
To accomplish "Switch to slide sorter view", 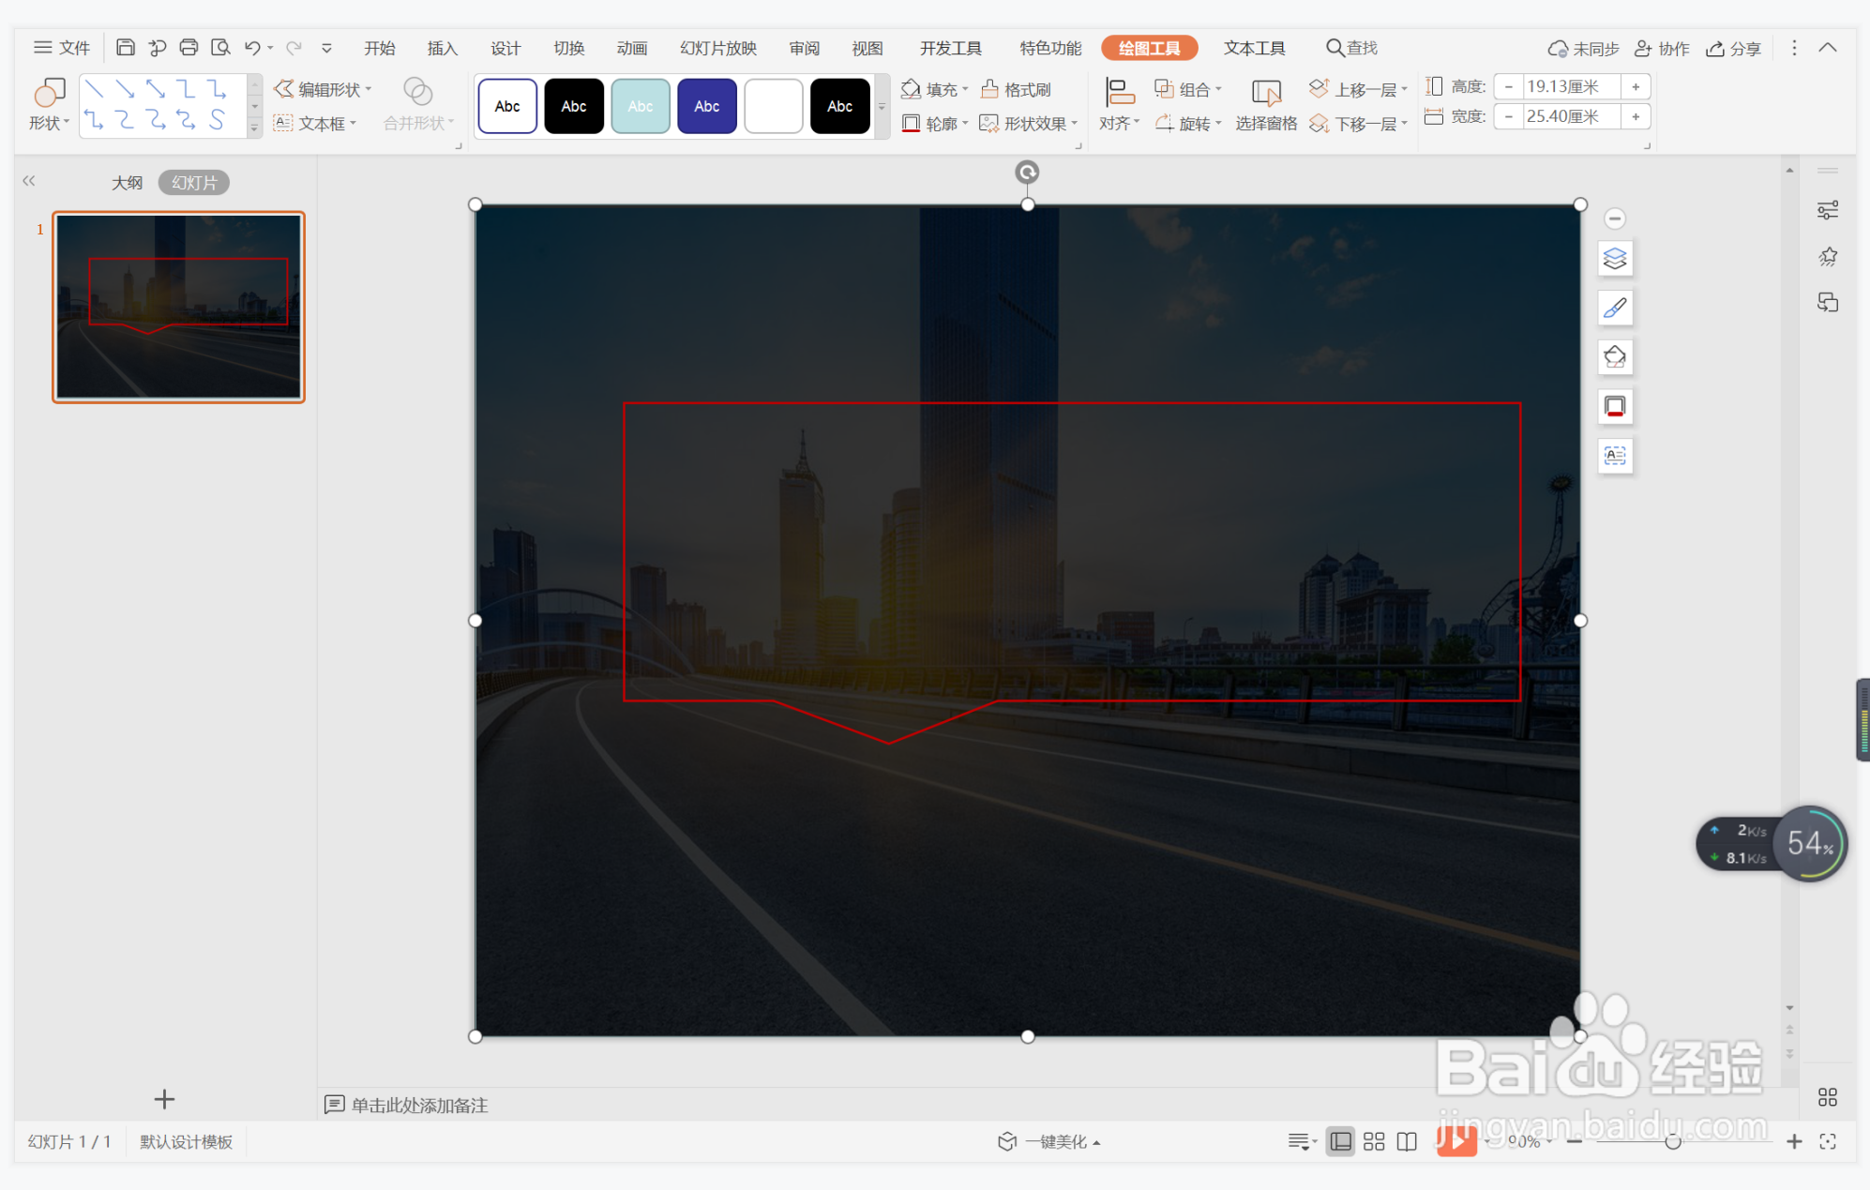I will 1374,1141.
